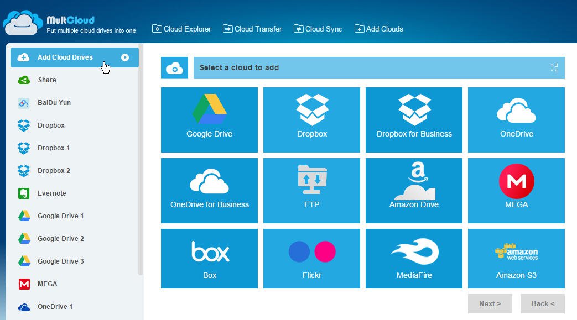Click Add Cloud Drives in the sidebar
577x320 pixels.
[74, 57]
